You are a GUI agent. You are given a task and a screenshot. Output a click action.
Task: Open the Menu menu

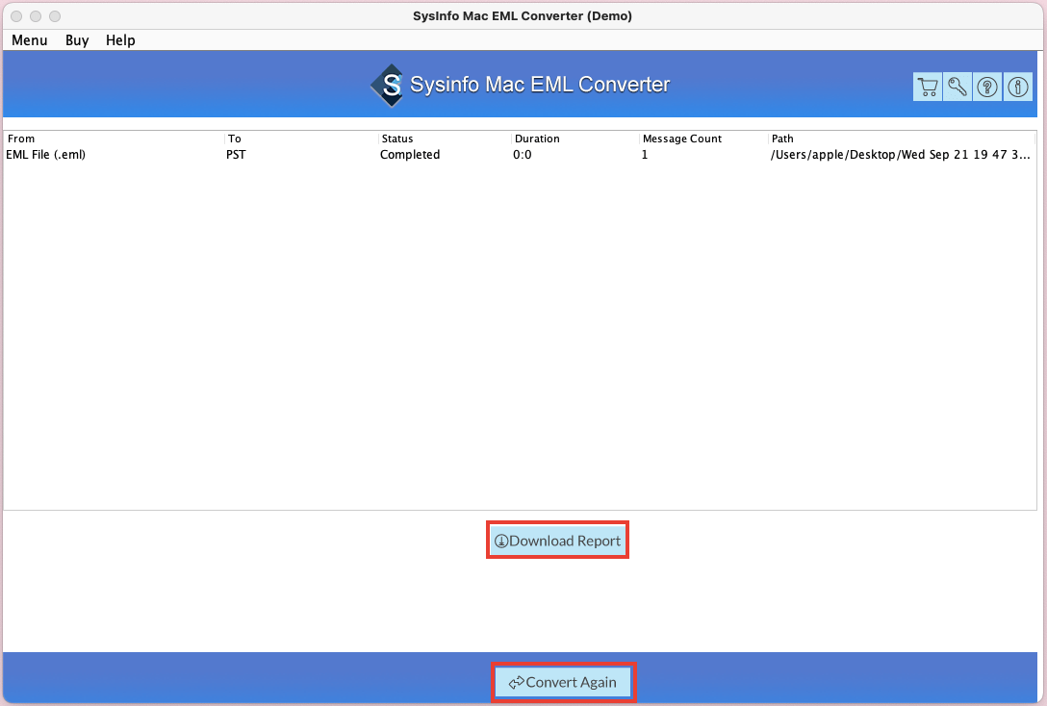(x=30, y=40)
